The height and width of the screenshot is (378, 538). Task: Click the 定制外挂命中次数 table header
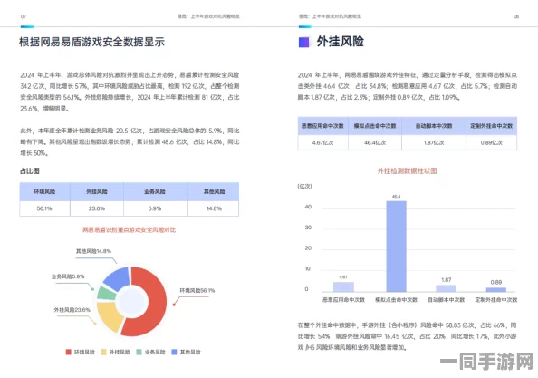pyautogui.click(x=491, y=126)
